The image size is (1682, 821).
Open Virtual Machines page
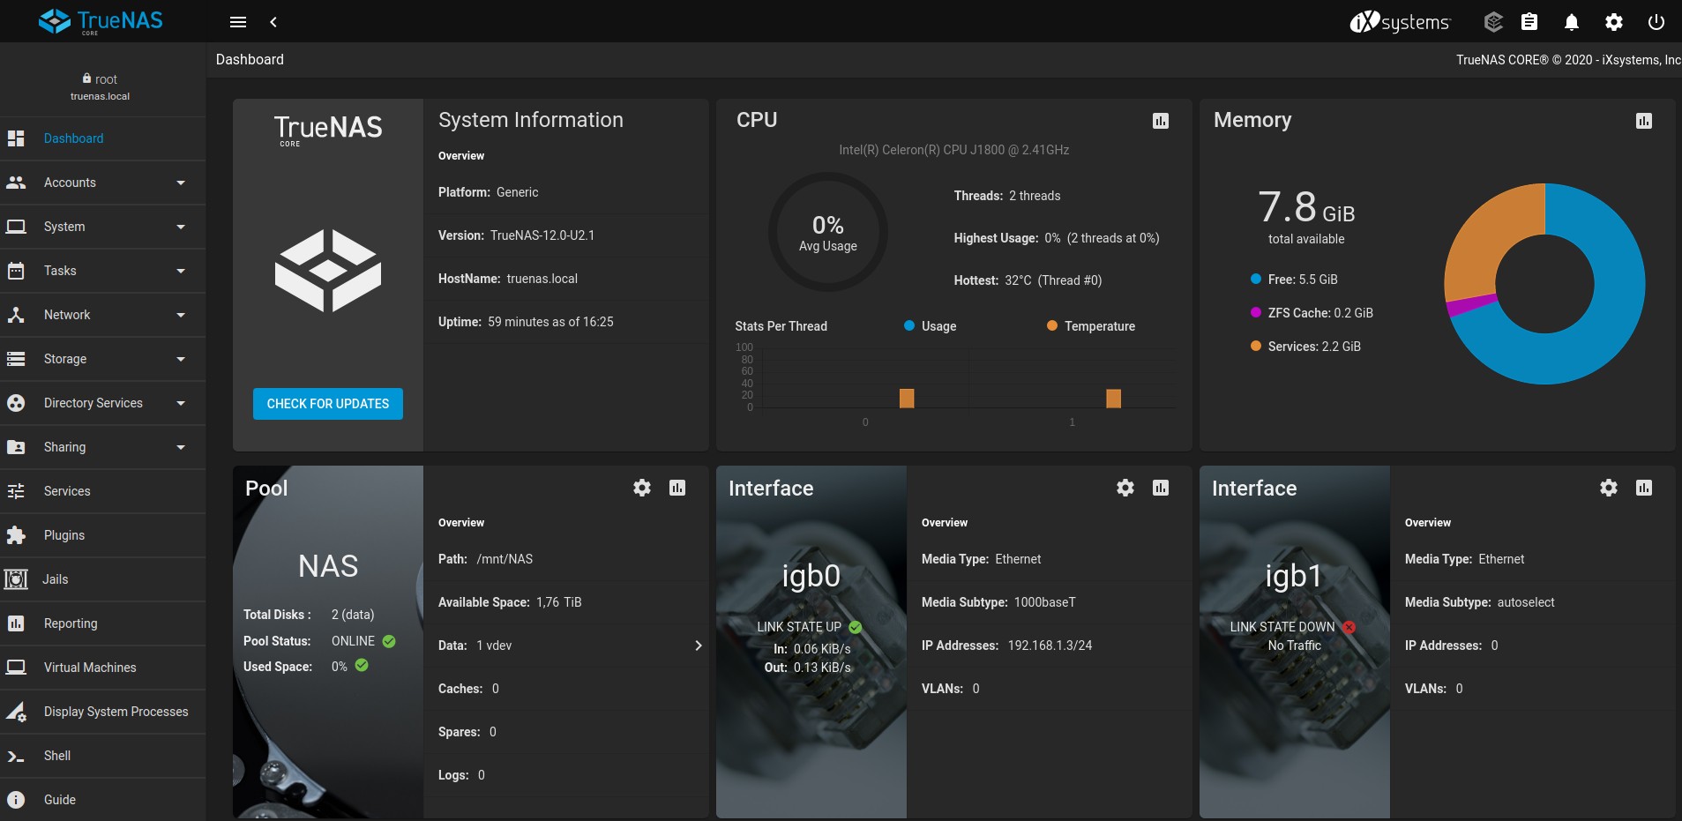click(102, 668)
